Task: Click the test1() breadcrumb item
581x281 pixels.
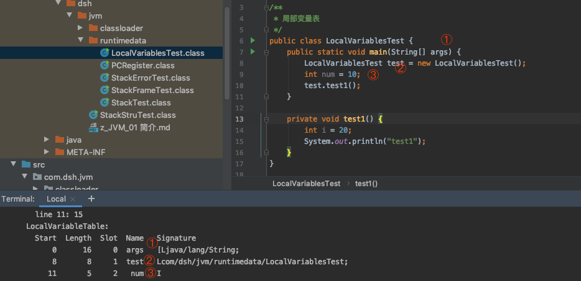Action: click(366, 184)
